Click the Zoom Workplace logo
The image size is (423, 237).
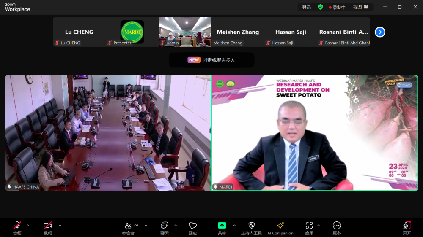coord(17,7)
